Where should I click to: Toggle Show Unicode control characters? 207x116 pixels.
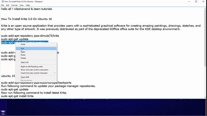tap(36, 70)
